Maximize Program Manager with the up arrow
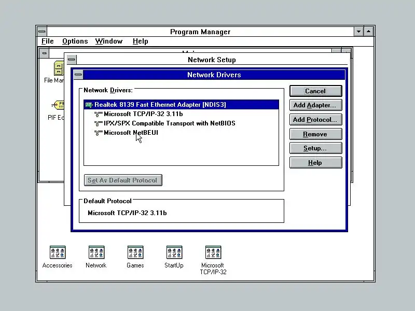The height and width of the screenshot is (311, 415). click(x=369, y=32)
